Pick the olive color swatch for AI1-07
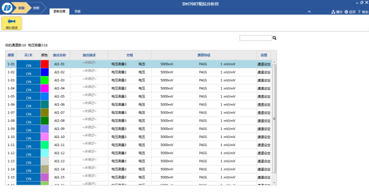This screenshot has width=369, height=196. coord(45,112)
